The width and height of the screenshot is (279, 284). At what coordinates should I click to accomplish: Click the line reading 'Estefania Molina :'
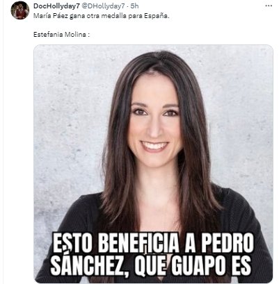click(61, 35)
